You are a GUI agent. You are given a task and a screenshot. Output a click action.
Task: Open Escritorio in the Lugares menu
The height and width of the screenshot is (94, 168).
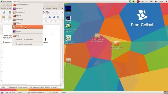coord(28,8)
